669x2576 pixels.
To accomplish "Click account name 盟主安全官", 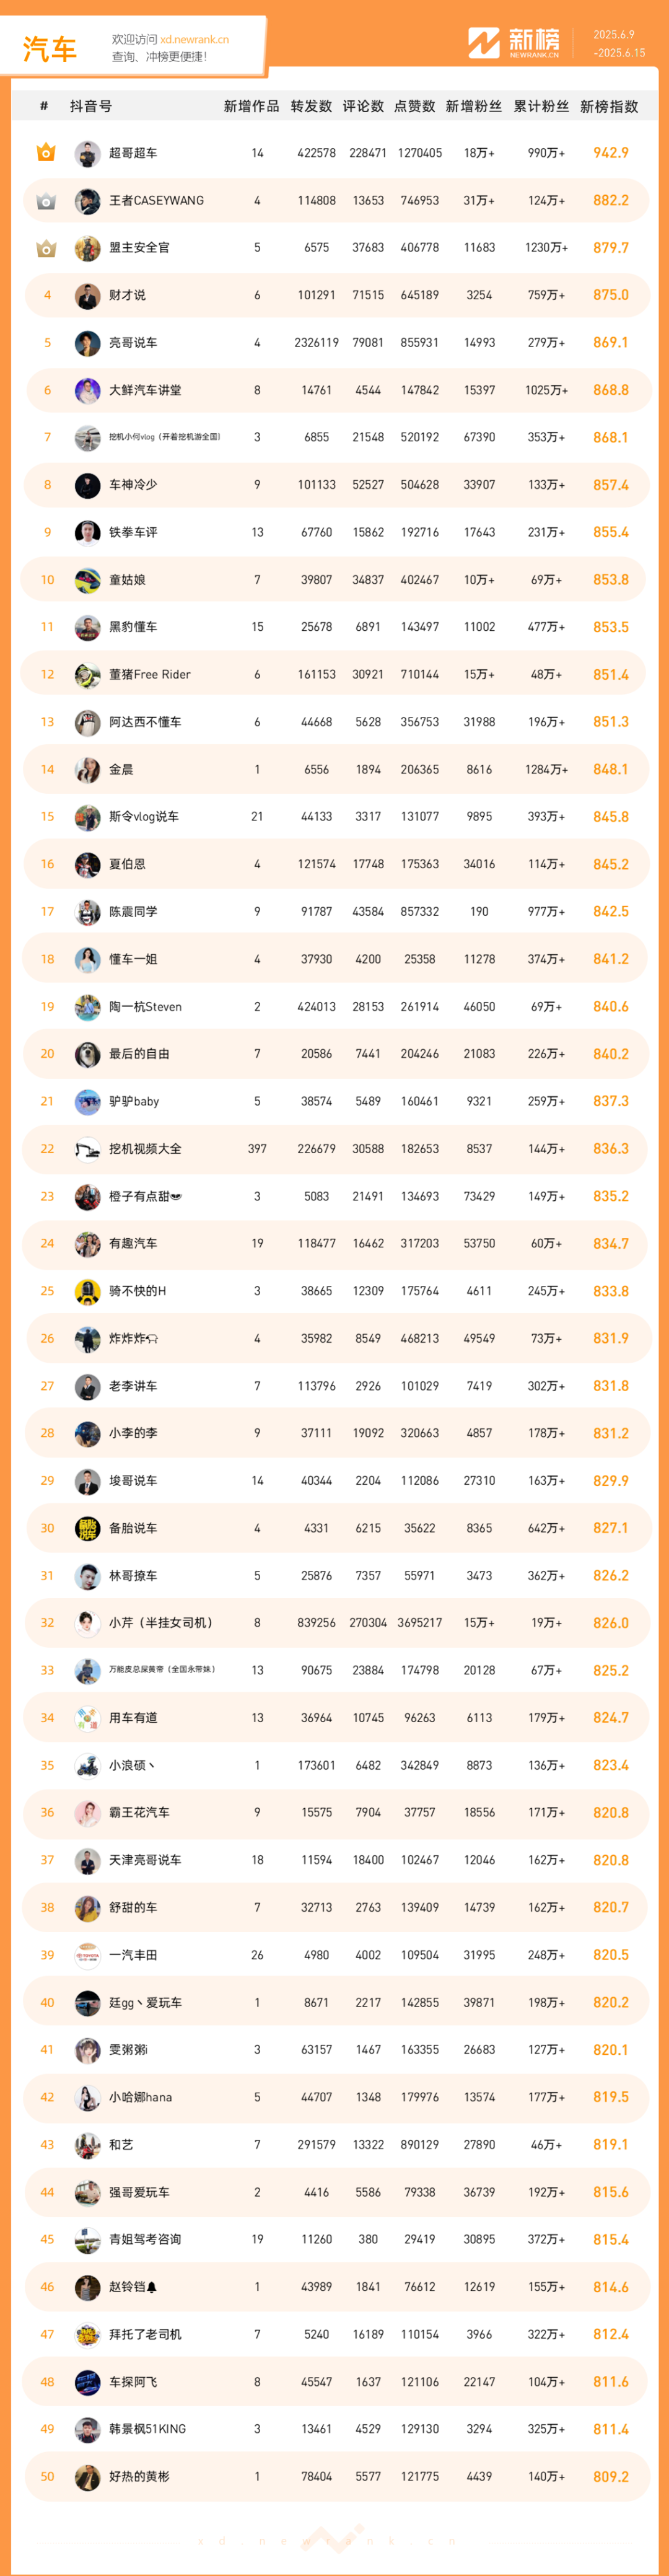I will pyautogui.click(x=139, y=248).
